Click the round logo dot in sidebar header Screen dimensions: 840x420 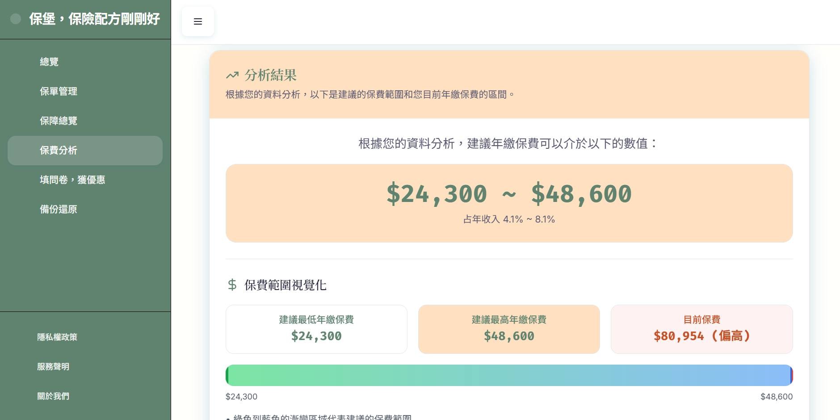tap(16, 19)
